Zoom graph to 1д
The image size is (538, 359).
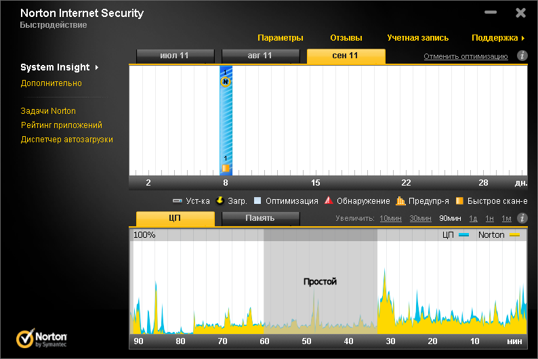pyautogui.click(x=473, y=218)
